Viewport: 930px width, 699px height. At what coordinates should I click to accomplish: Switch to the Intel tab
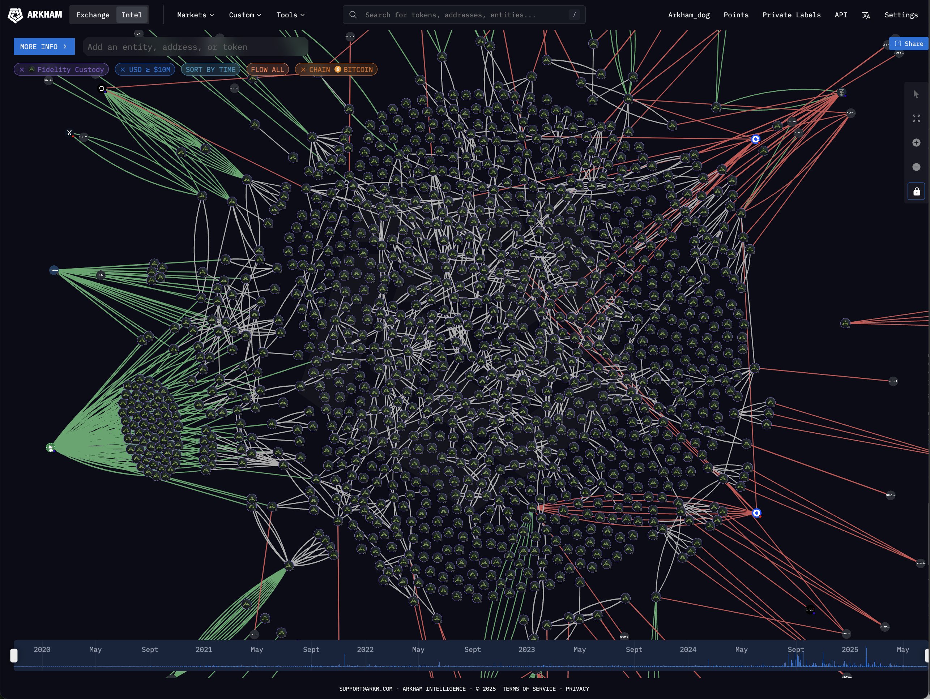132,15
